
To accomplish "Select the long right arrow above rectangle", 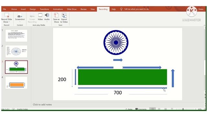I will coord(142,67).
